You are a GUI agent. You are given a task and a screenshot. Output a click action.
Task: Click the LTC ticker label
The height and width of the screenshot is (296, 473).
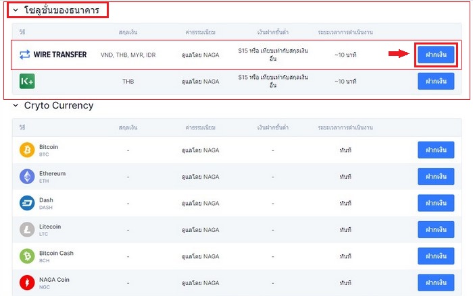43,234
